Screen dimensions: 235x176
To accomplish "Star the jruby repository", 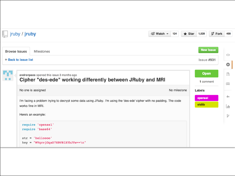I will (x=189, y=34).
